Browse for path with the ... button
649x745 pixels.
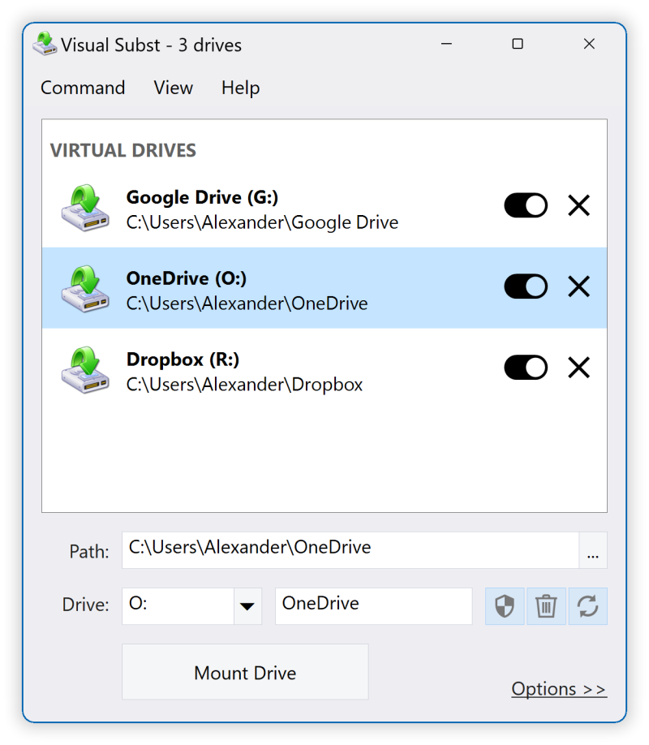click(593, 550)
